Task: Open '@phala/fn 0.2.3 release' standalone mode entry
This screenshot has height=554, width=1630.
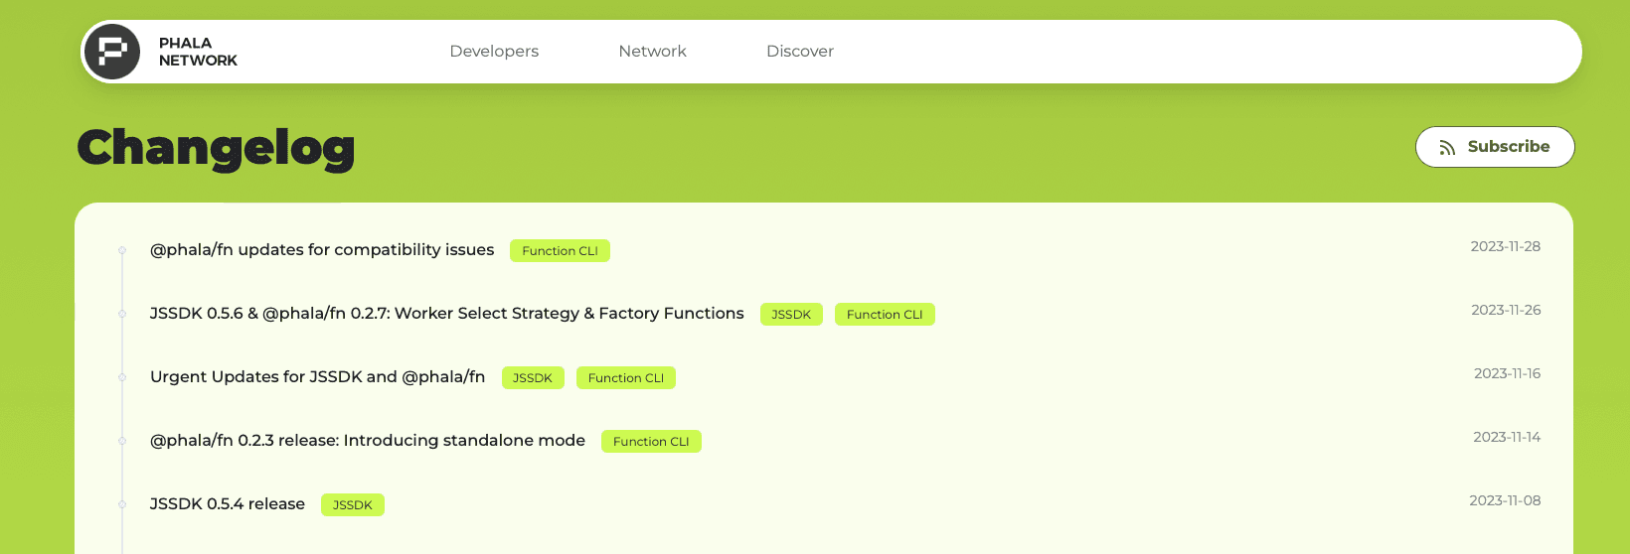Action: 367,441
